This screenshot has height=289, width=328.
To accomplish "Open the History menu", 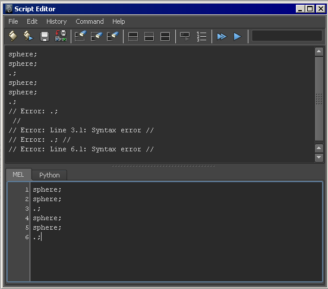I will (x=56, y=21).
